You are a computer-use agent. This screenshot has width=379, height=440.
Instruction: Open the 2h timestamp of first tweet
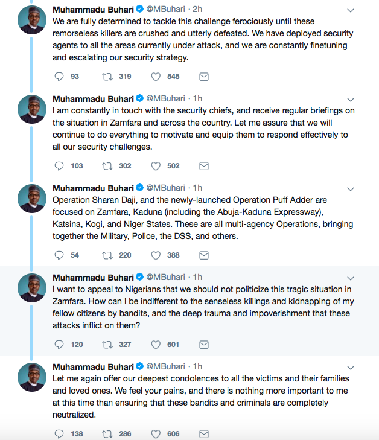click(197, 9)
